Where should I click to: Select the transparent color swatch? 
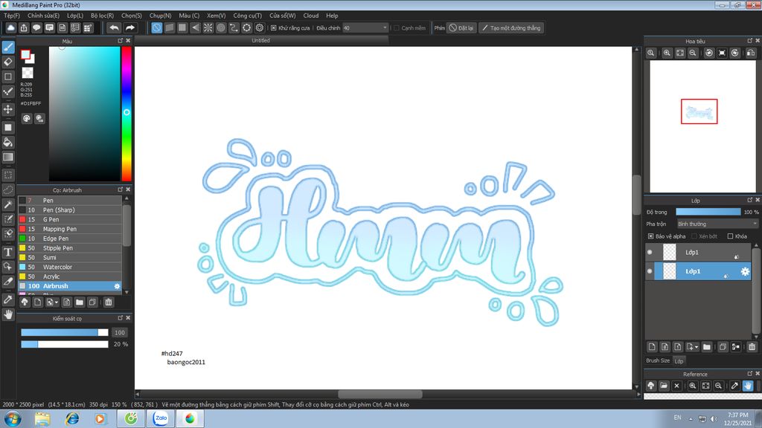(x=28, y=73)
